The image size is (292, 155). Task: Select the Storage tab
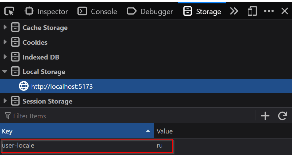click(202, 11)
